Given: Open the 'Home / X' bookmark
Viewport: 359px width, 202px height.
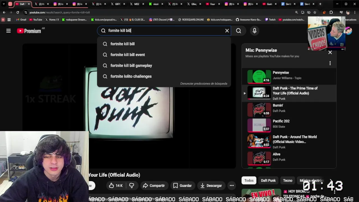Looking at the screenshot, I should click(x=52, y=20).
